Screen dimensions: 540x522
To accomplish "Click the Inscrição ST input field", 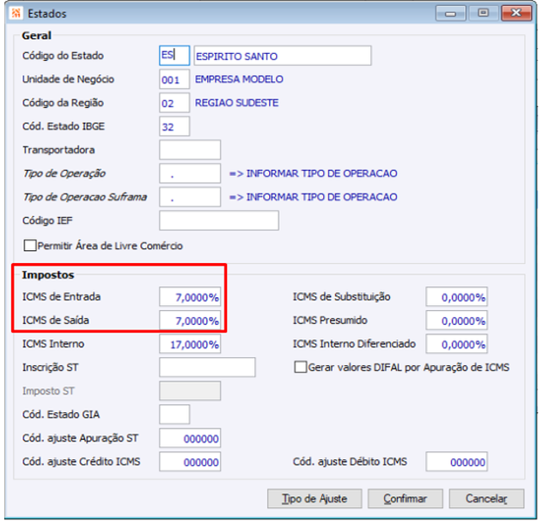I will pyautogui.click(x=207, y=367).
